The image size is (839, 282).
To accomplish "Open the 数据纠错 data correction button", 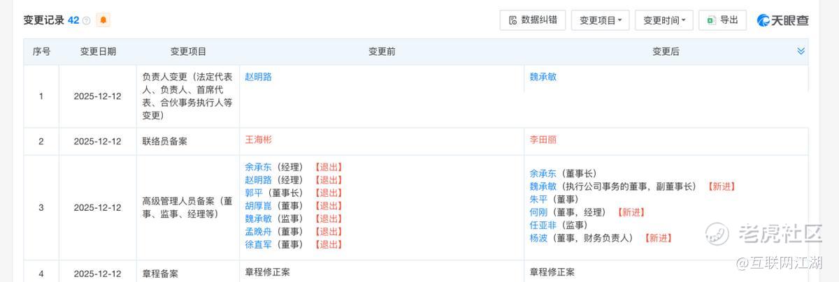I will (x=533, y=20).
